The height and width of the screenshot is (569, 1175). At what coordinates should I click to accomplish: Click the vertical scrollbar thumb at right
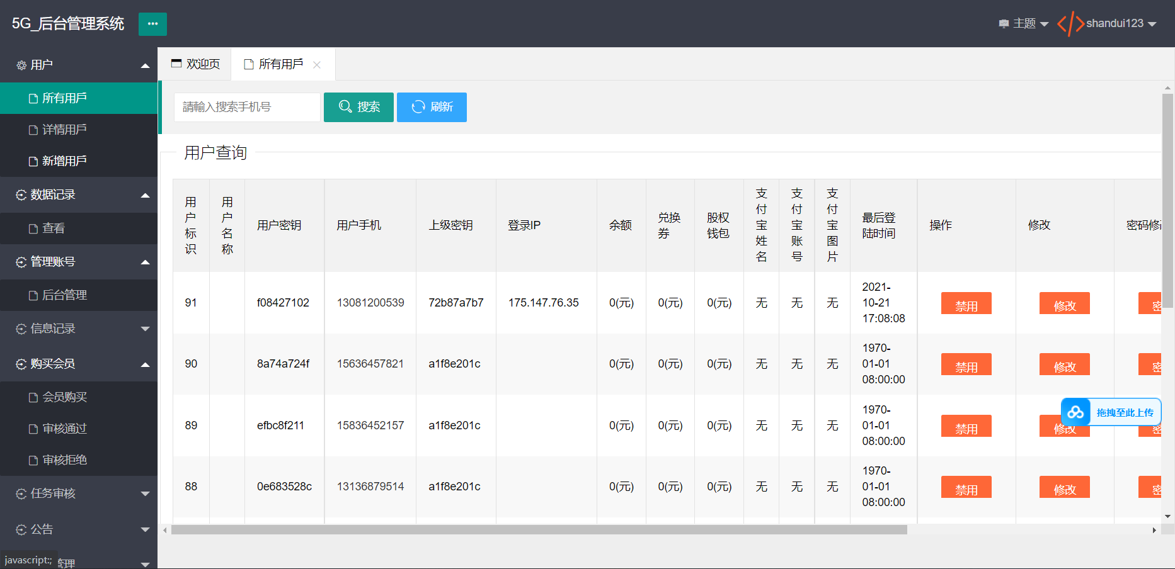[x=1168, y=201]
